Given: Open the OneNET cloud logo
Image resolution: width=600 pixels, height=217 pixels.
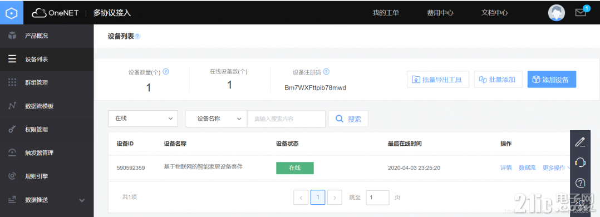Looking at the screenshot, I should pyautogui.click(x=55, y=13).
